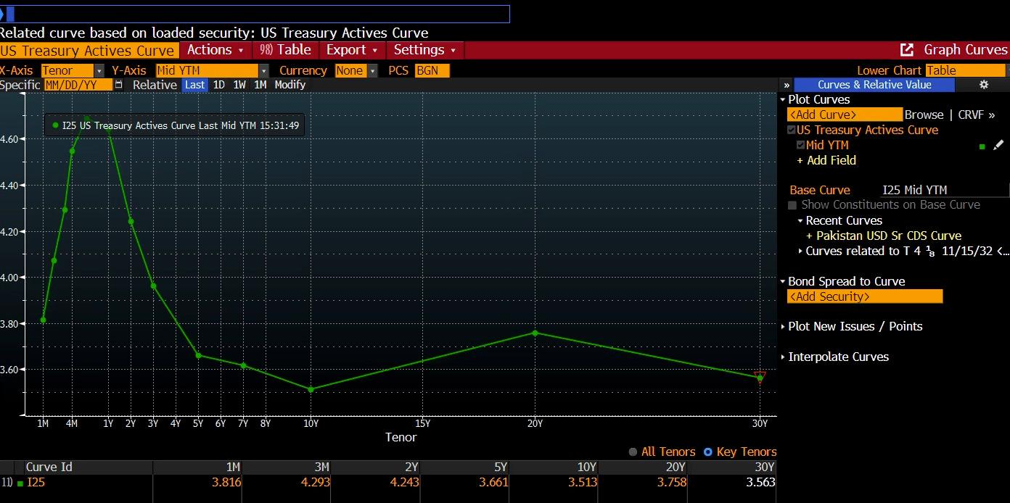Screen dimensions: 1010x503
Task: Switch to Curves & Relative Value tab
Action: (x=874, y=85)
